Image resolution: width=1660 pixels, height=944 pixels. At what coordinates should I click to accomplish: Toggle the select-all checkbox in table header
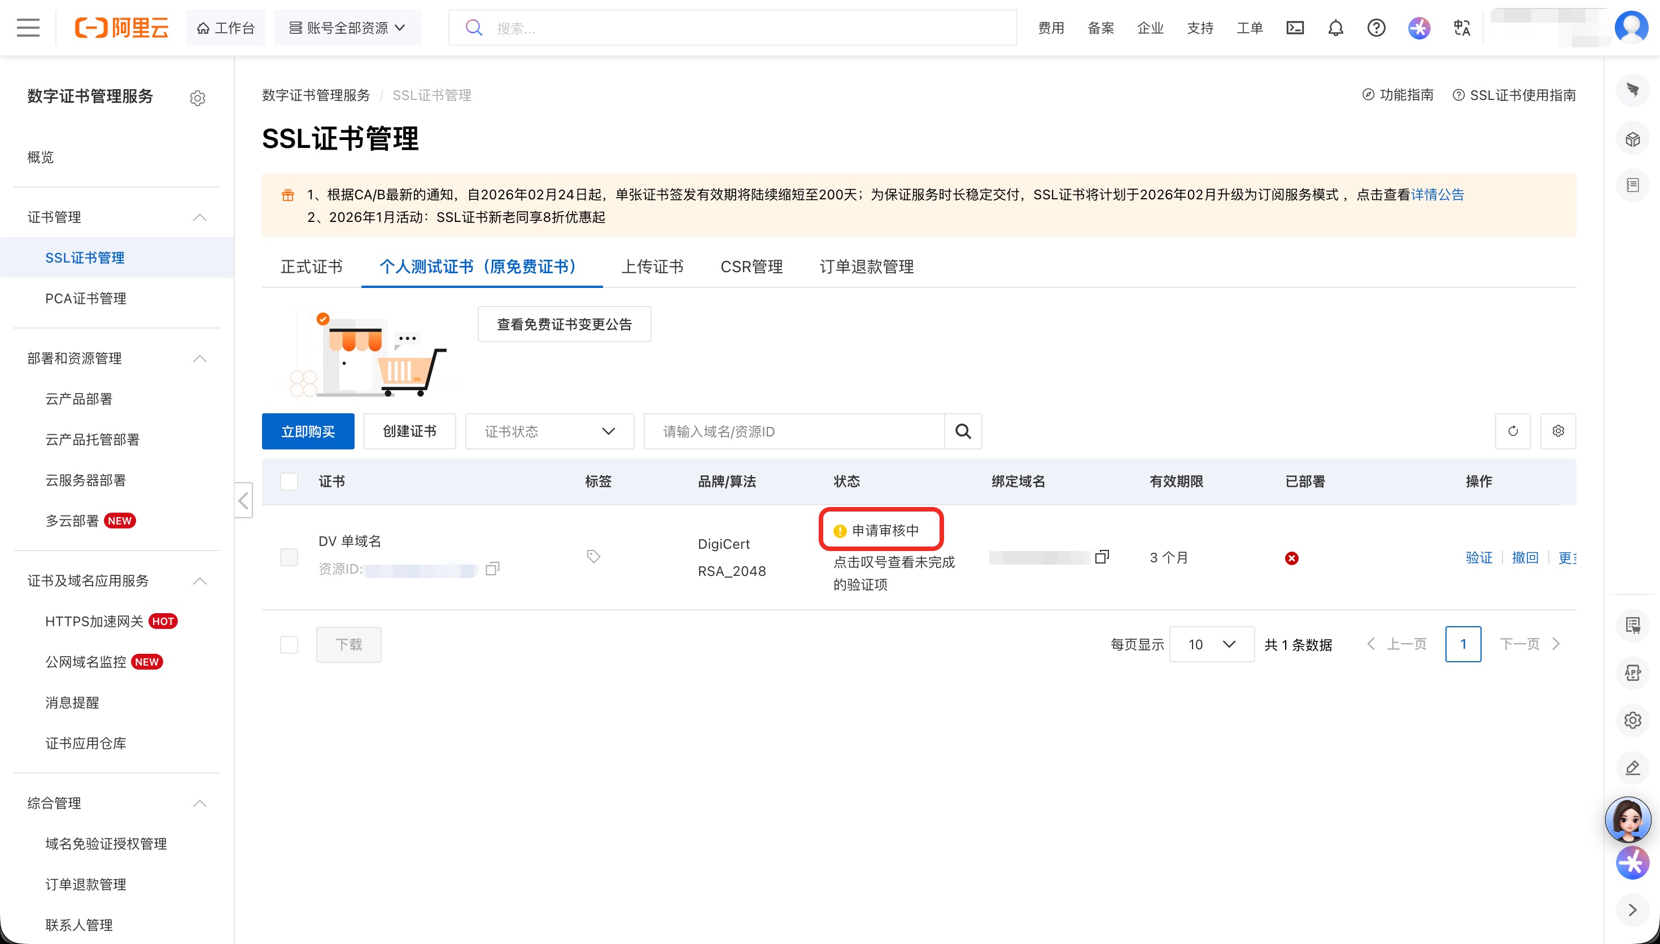click(289, 481)
